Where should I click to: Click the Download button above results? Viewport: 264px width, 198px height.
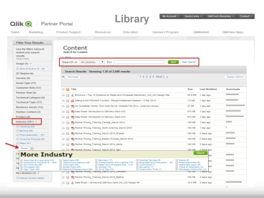tap(73, 77)
